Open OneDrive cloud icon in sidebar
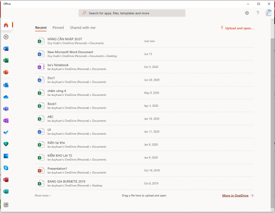This screenshot has height=213, width=275. click(6, 97)
